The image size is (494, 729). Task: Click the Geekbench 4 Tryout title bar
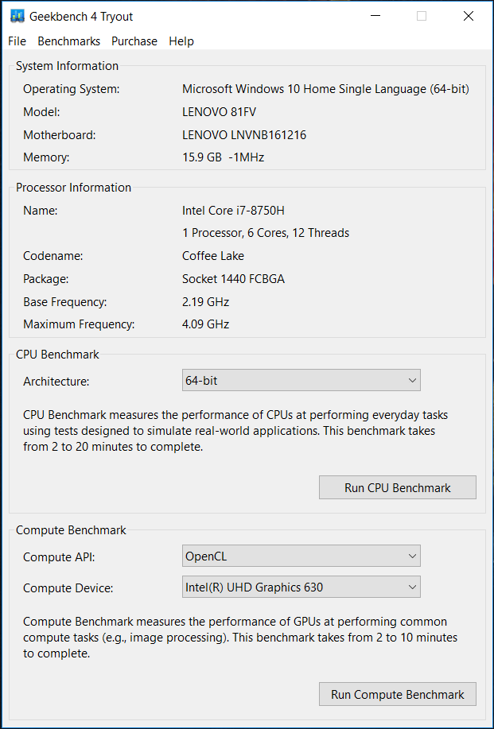point(239,15)
